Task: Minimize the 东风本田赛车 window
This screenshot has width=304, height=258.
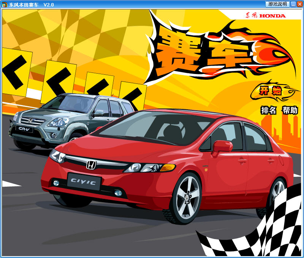Action: [x=293, y=4]
